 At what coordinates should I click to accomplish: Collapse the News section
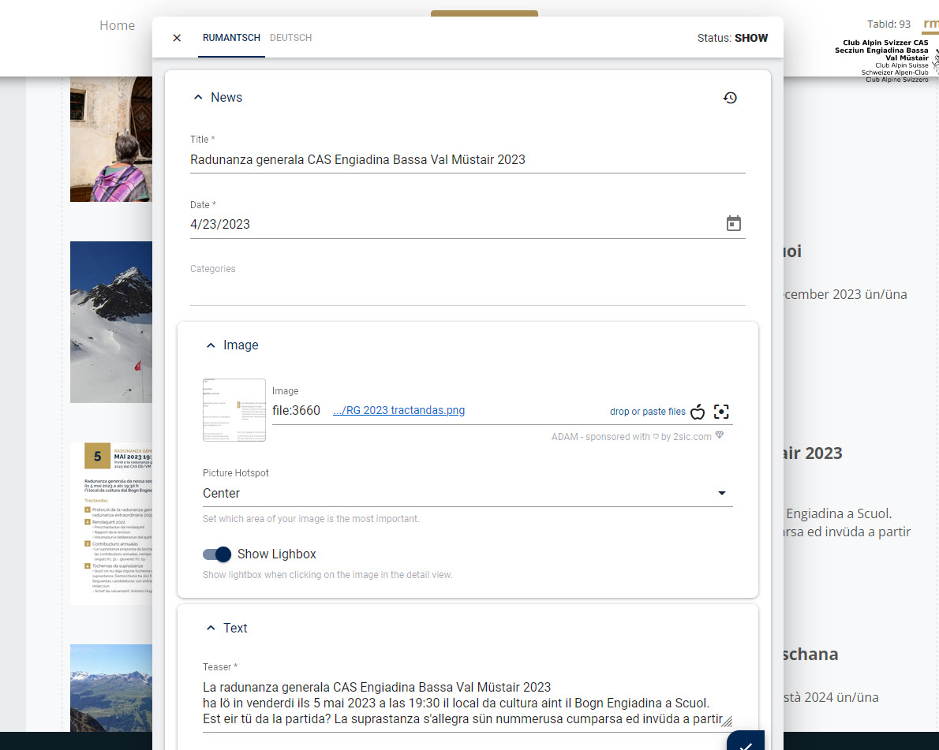coord(198,98)
